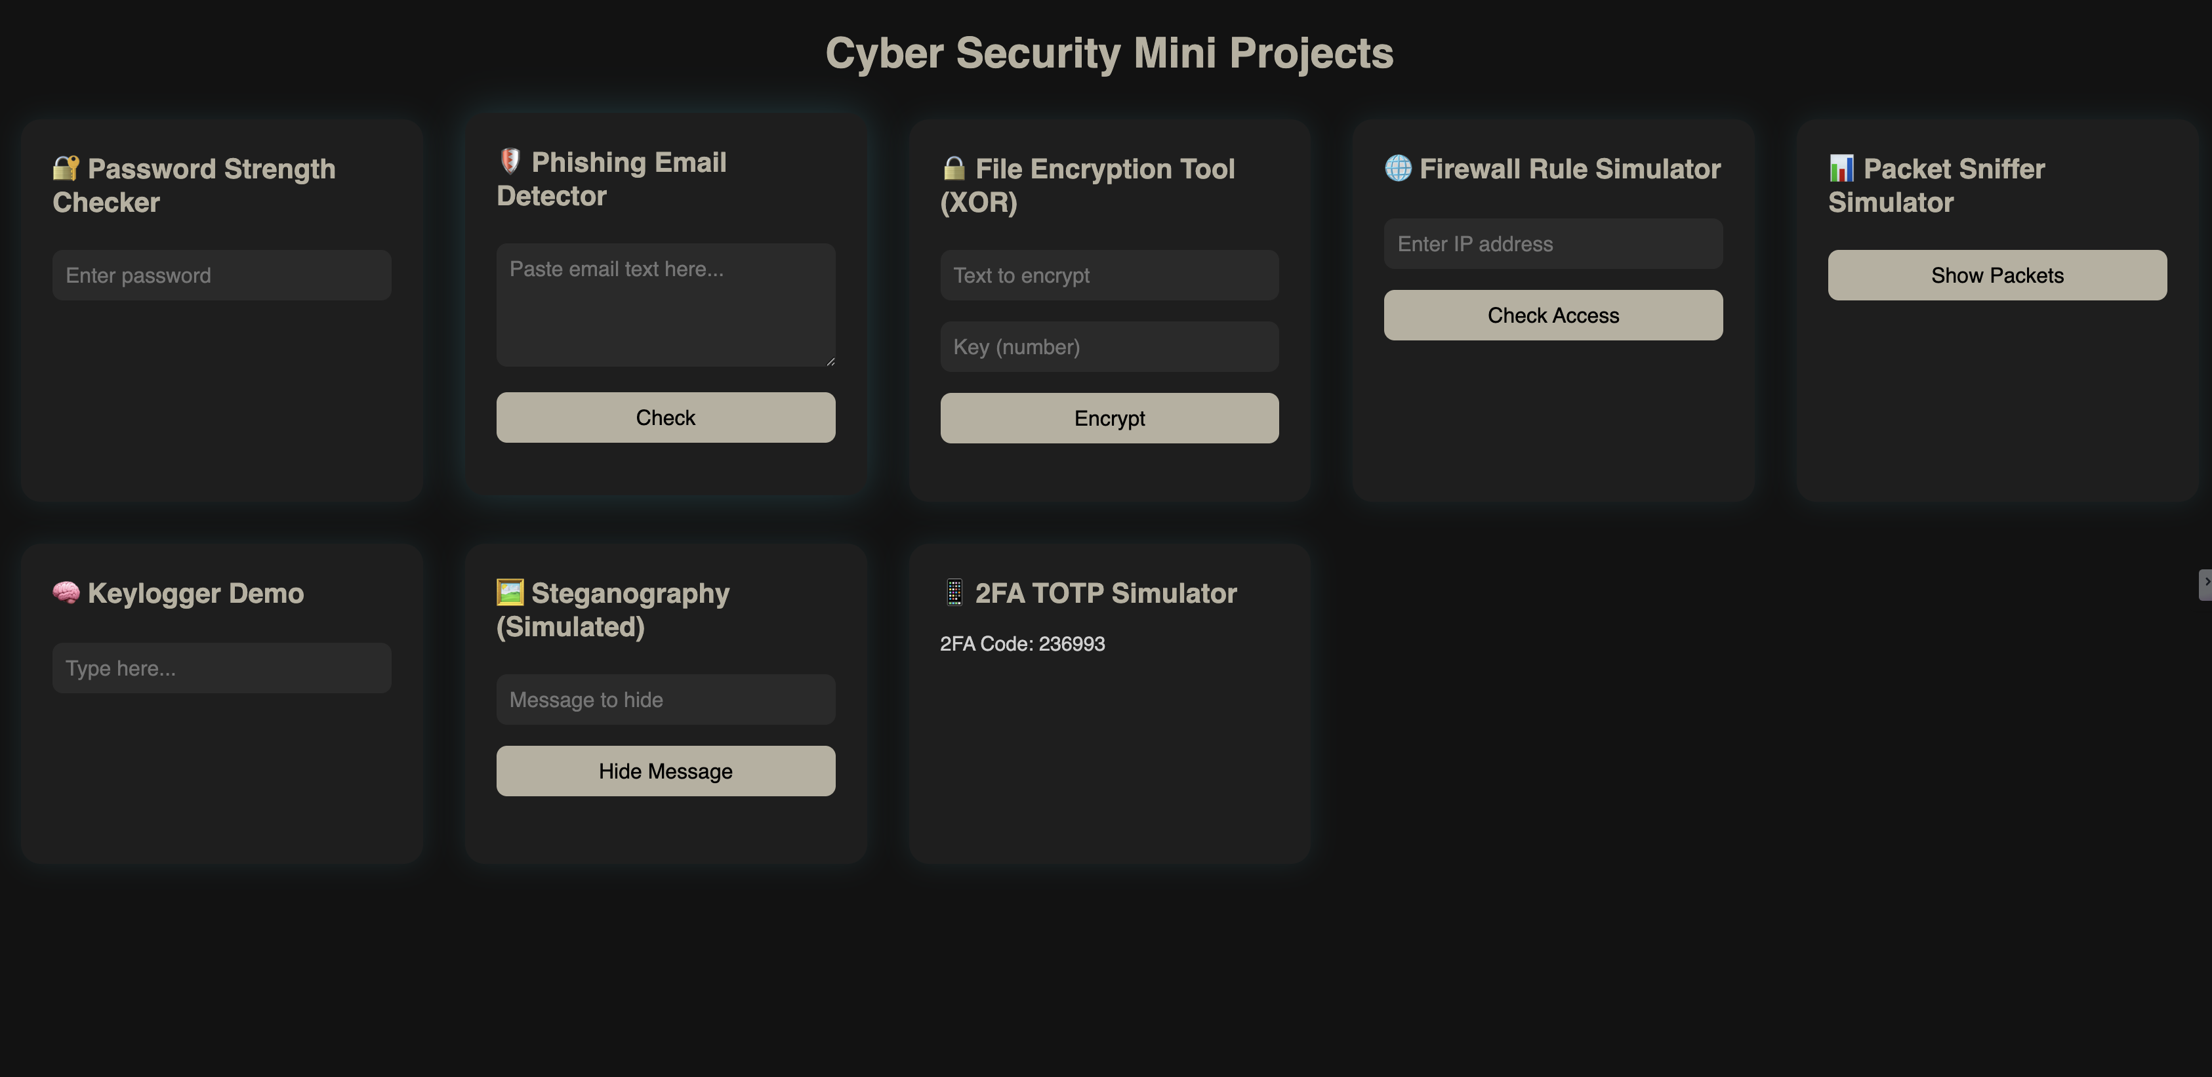Click the Show Packets button

(x=1996, y=275)
